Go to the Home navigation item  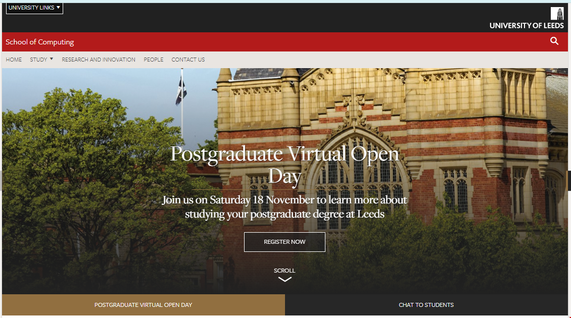click(x=14, y=60)
